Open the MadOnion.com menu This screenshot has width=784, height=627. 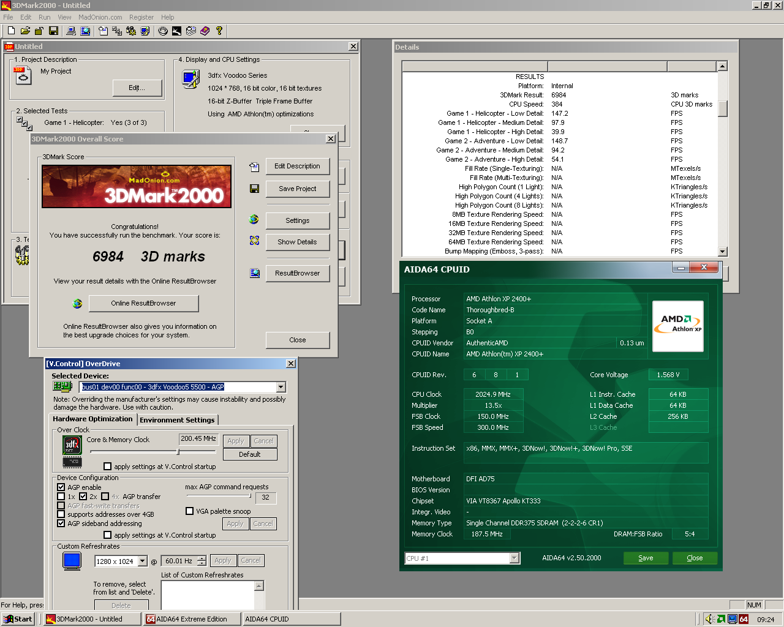coord(100,17)
